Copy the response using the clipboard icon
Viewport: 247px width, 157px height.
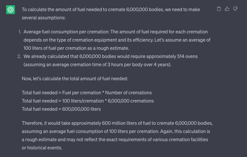pyautogui.click(x=219, y=9)
